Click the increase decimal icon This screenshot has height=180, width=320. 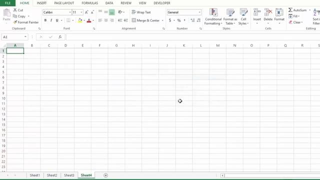192,20
